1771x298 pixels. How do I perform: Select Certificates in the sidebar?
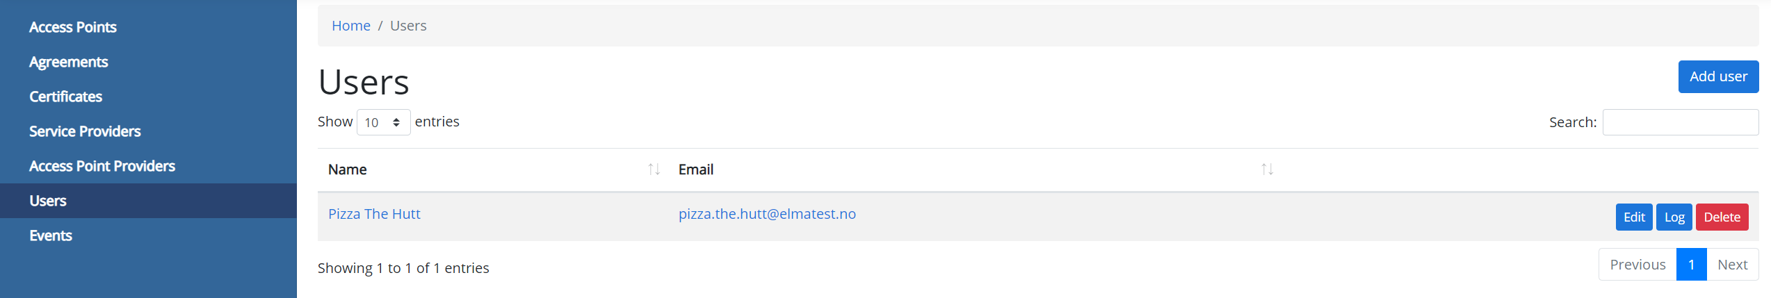coord(66,97)
